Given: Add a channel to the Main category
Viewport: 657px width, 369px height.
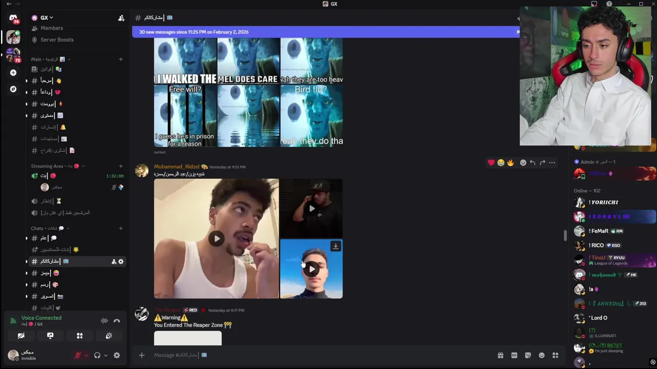Looking at the screenshot, I should [x=121, y=59].
